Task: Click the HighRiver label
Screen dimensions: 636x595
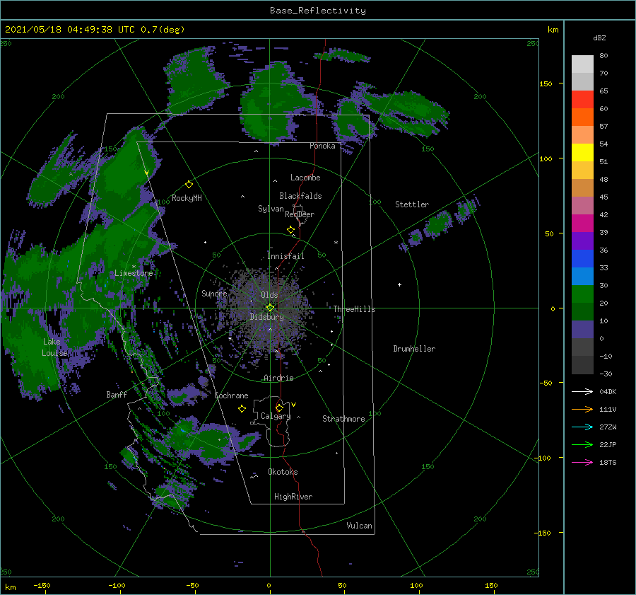Action: click(293, 497)
